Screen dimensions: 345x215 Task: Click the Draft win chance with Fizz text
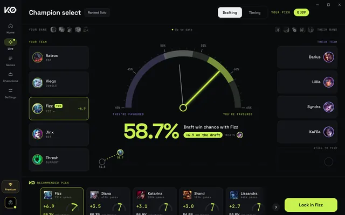click(211, 127)
